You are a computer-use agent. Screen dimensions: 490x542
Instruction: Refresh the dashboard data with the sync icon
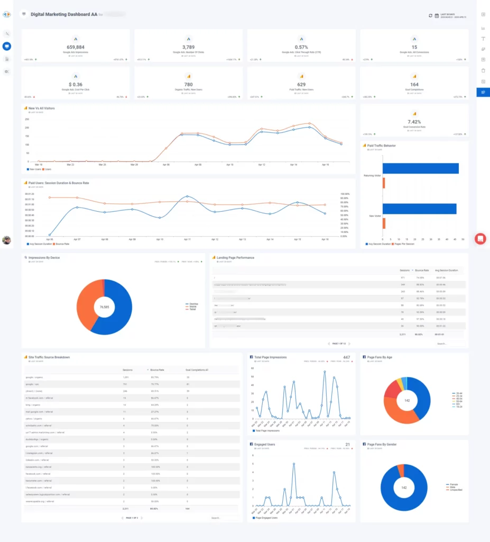430,15
